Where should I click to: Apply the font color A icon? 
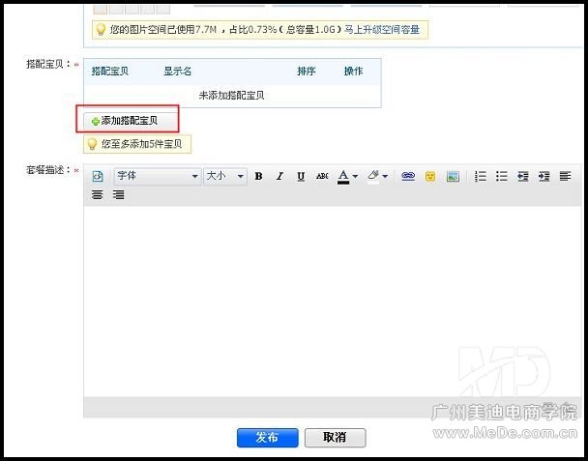pyautogui.click(x=343, y=176)
